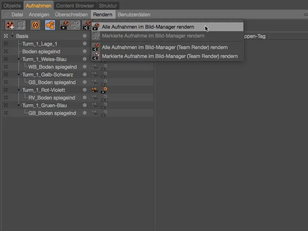Toggle the grey mark dot for Basis

click(x=85, y=36)
